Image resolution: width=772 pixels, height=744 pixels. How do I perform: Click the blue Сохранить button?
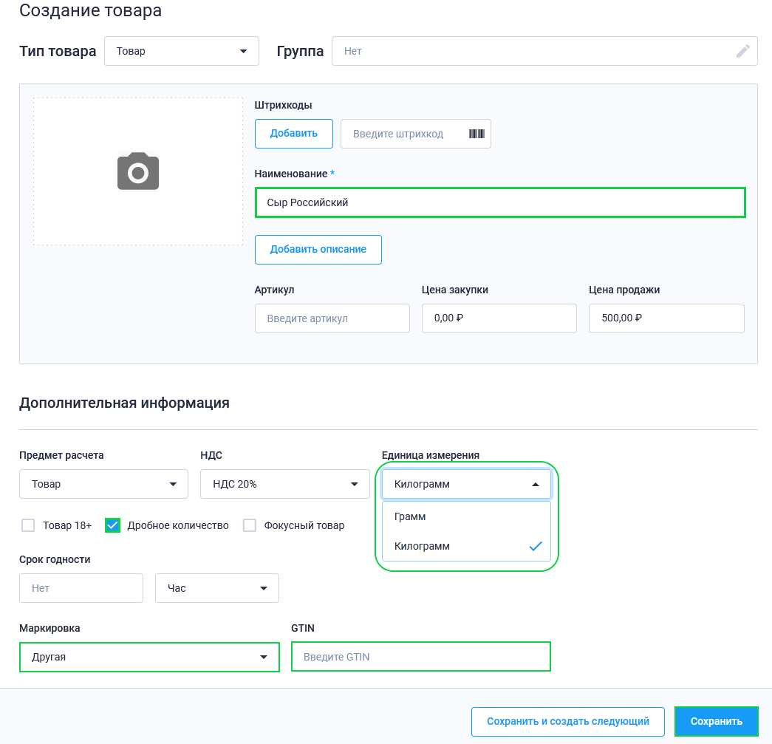coord(717,721)
